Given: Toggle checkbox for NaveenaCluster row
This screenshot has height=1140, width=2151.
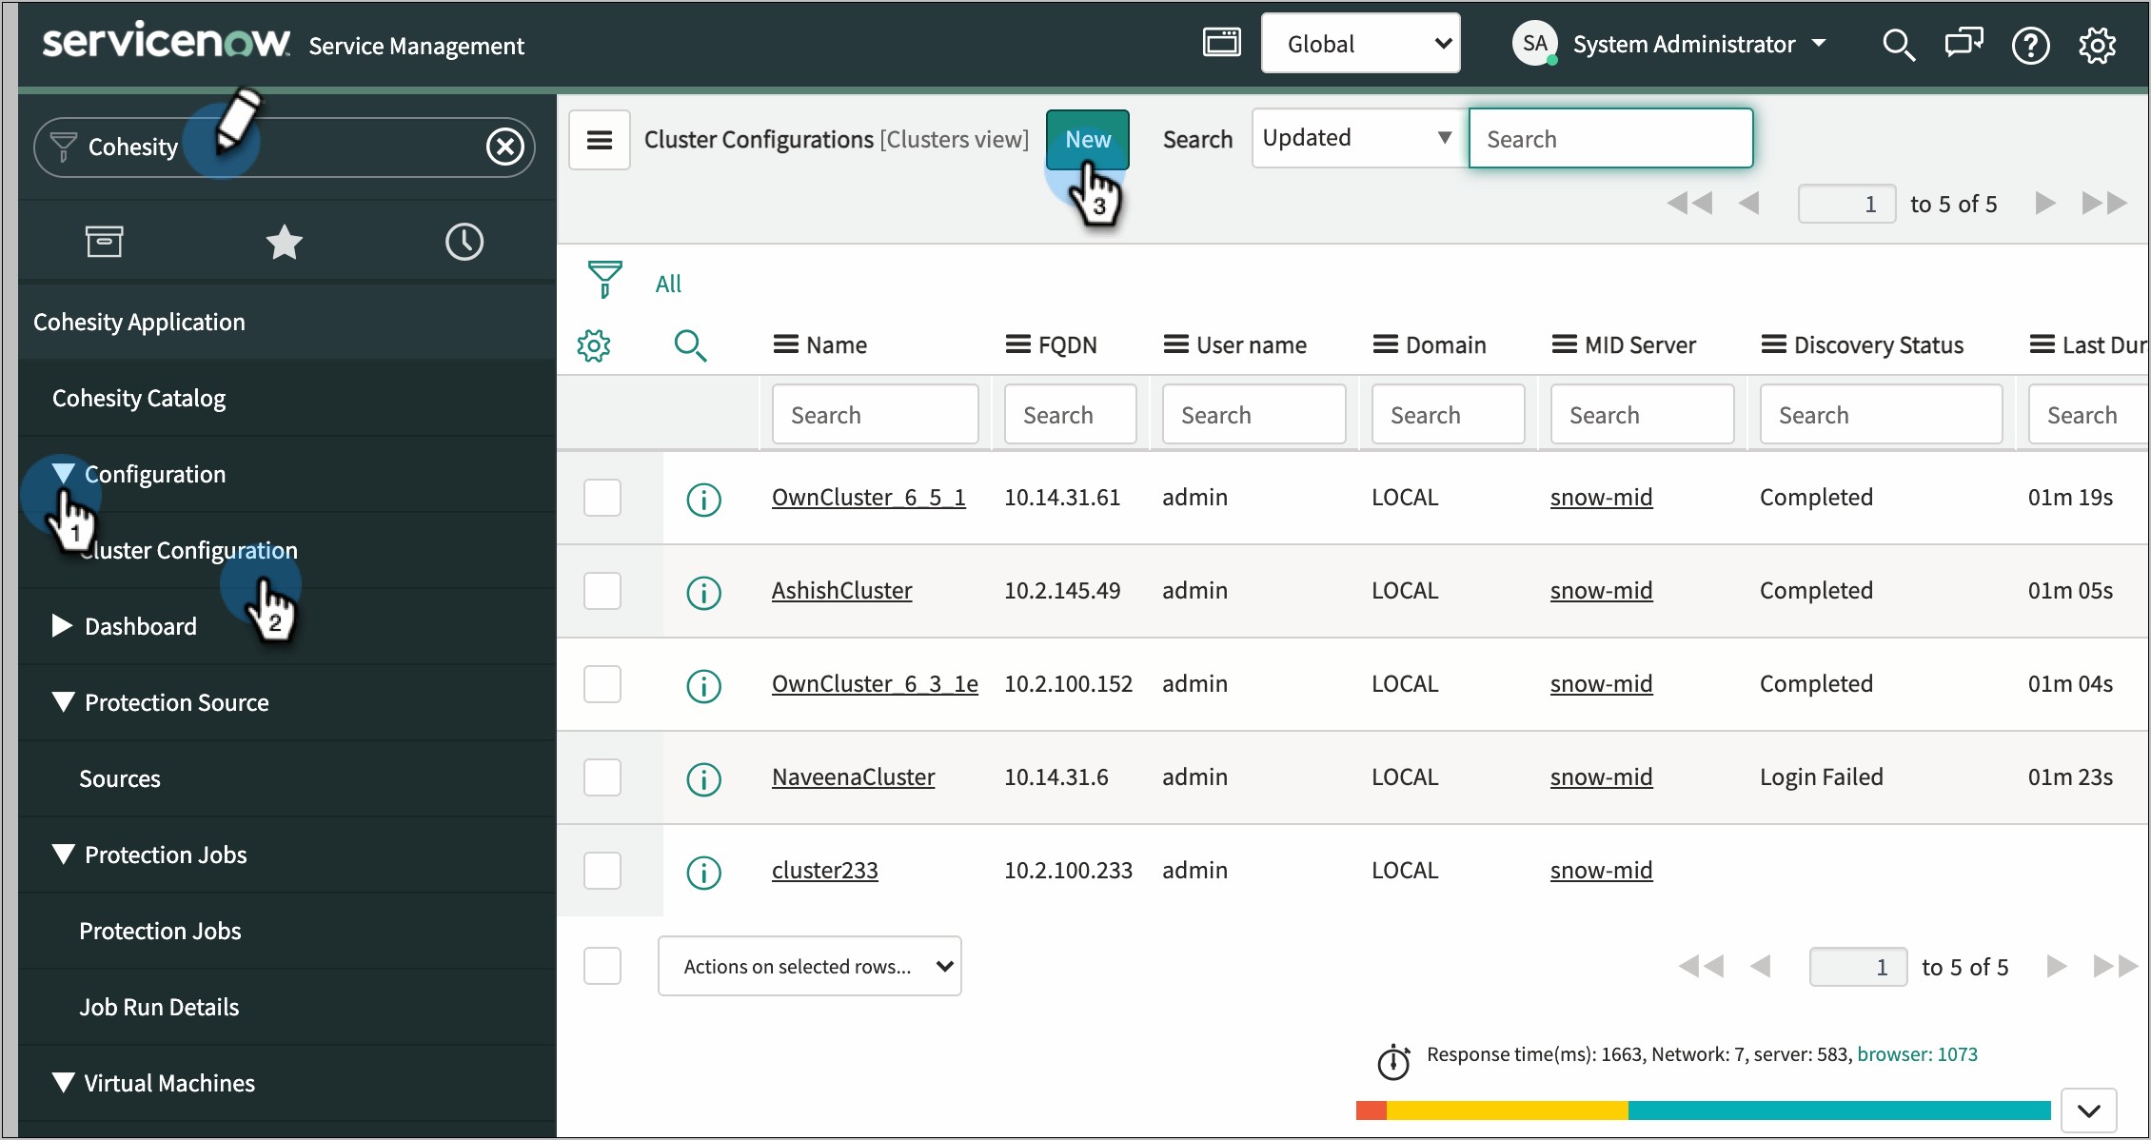Looking at the screenshot, I should tap(603, 776).
